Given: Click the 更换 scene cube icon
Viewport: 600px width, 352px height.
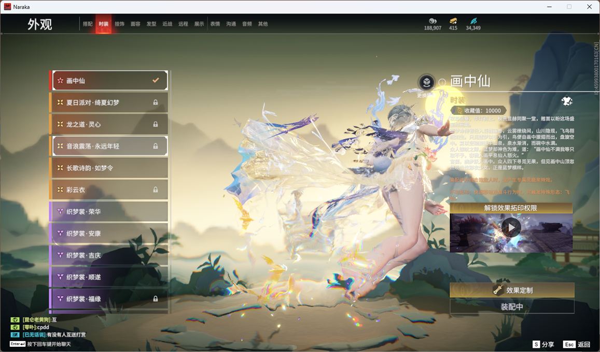Looking at the screenshot, I should pos(426,82).
